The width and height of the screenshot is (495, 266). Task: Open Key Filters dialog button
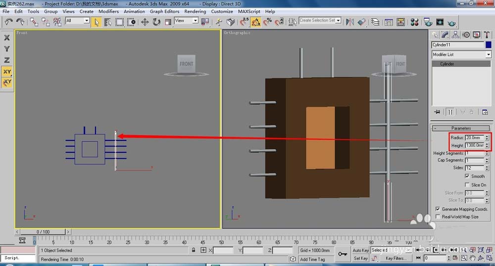tap(396, 258)
